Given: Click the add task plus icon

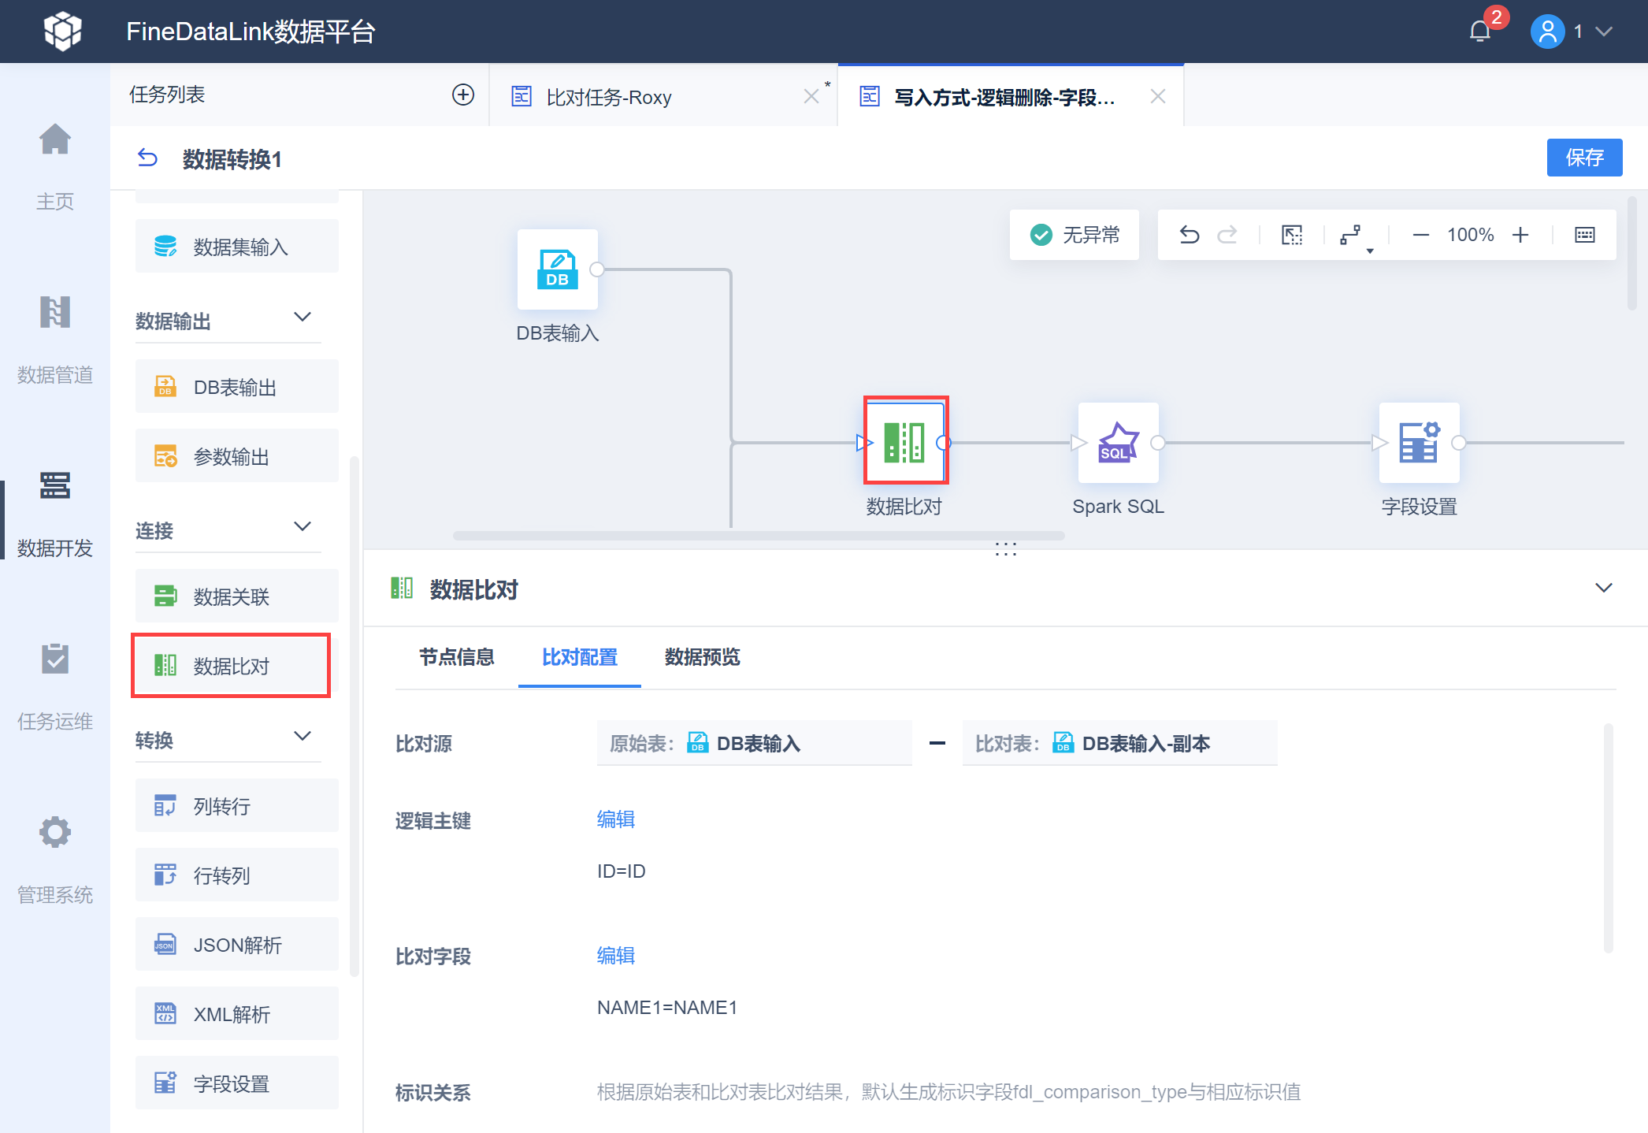Looking at the screenshot, I should [463, 95].
